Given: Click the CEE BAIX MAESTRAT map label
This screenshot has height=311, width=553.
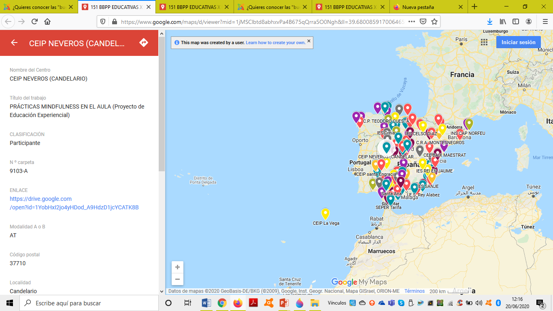Looking at the screenshot, I should pos(445,155).
